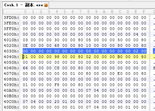Click column header 0 in the hex ruler
This screenshot has height=111, width=155.
pos(25,12)
